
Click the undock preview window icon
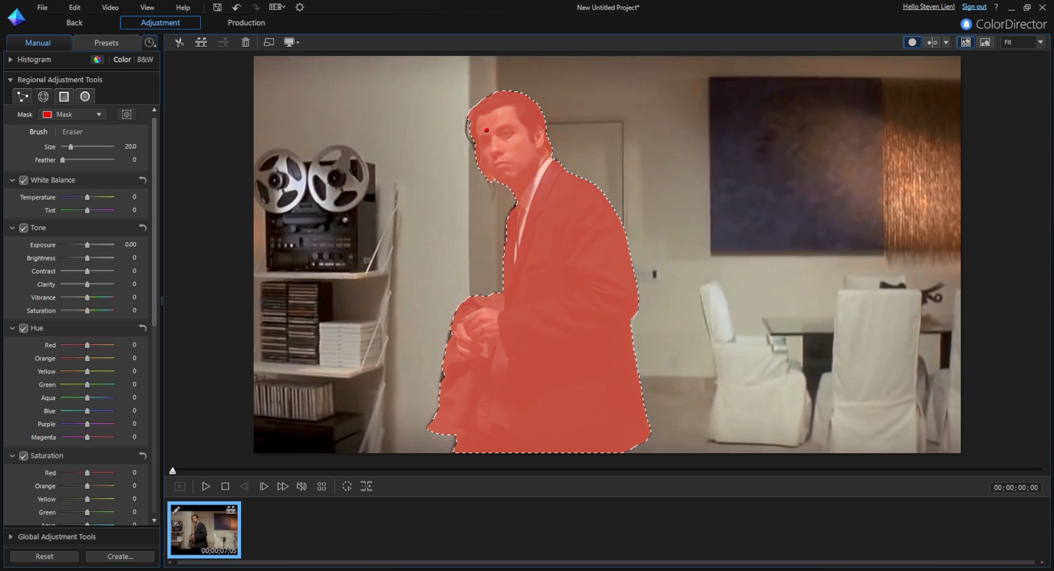[269, 42]
